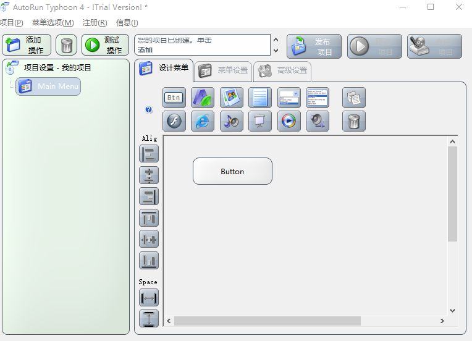Click the align left edges icon
472x341 pixels.
click(149, 154)
